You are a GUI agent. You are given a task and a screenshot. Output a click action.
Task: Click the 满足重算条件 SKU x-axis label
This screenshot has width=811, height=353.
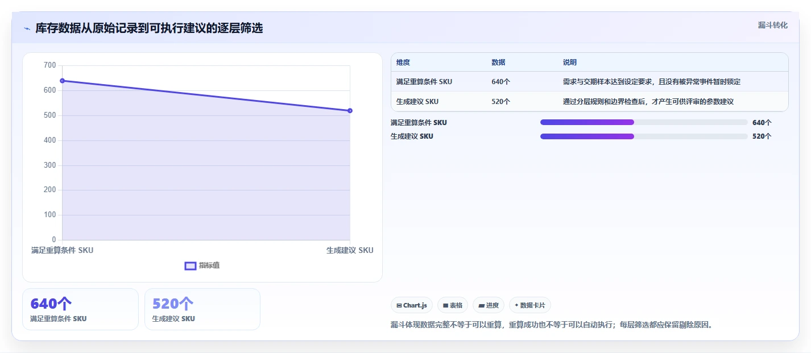point(62,250)
